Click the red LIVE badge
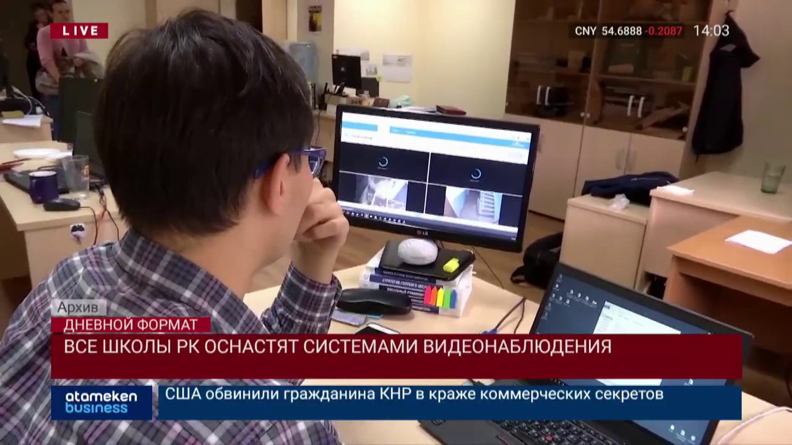792x445 pixels. click(x=79, y=31)
